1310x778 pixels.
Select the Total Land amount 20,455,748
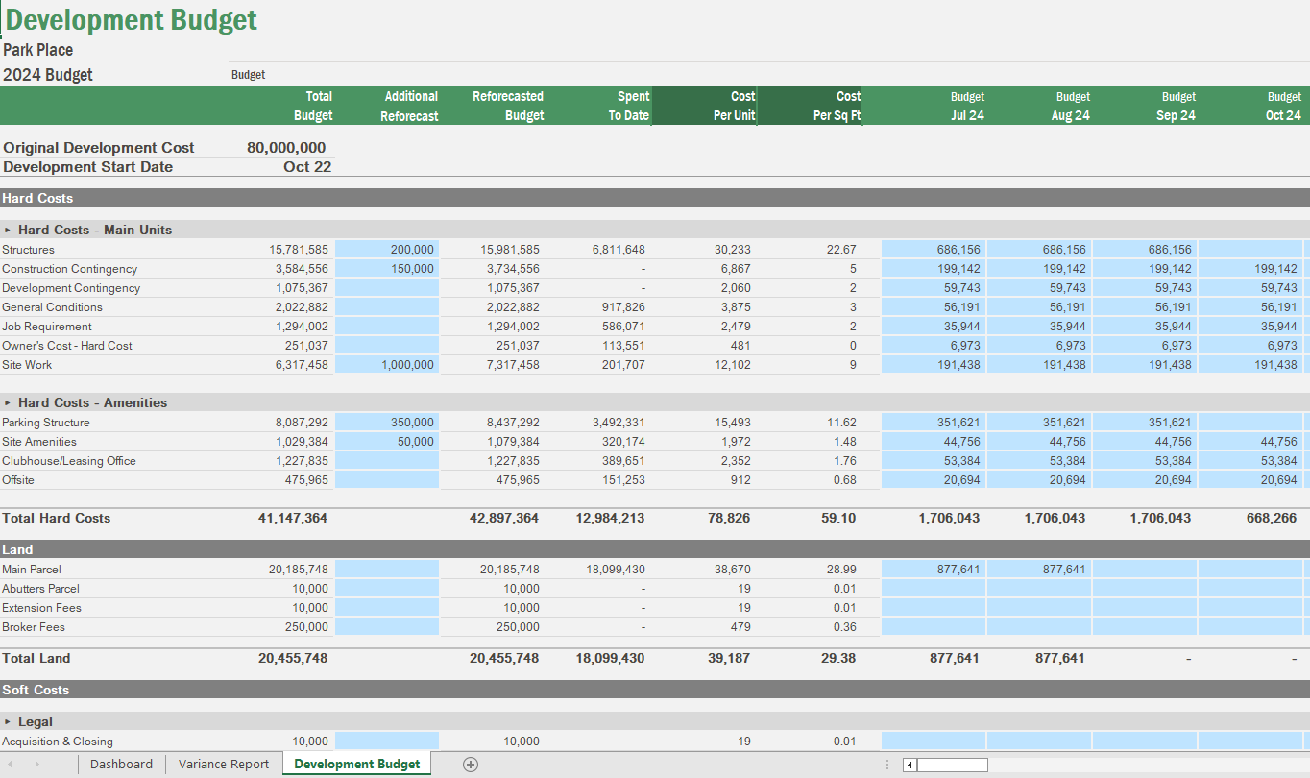291,659
